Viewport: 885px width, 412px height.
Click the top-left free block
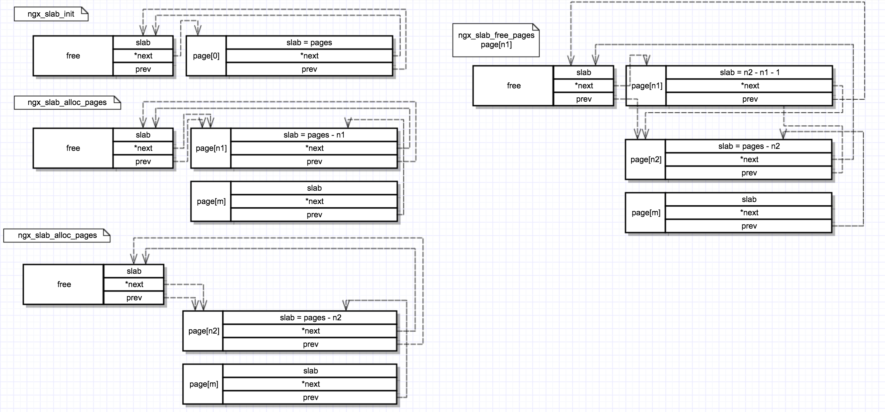[x=73, y=56]
